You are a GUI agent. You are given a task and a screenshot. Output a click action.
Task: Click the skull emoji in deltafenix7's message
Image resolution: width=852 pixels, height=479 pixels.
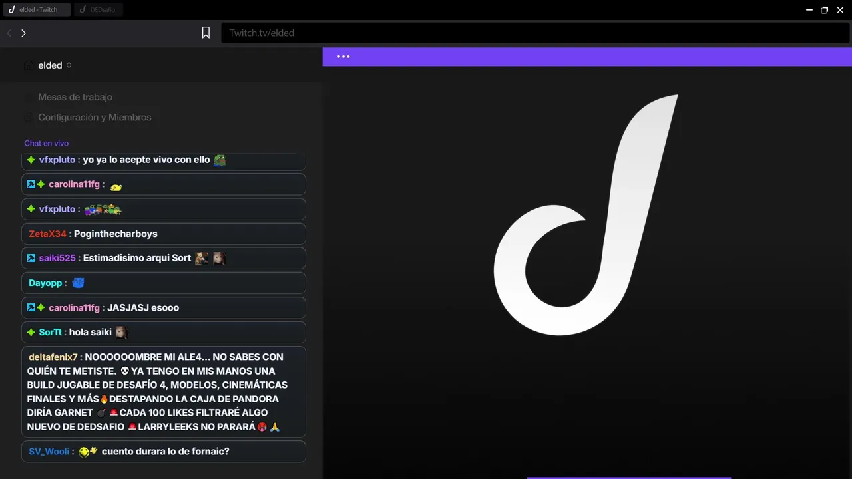coord(125,371)
